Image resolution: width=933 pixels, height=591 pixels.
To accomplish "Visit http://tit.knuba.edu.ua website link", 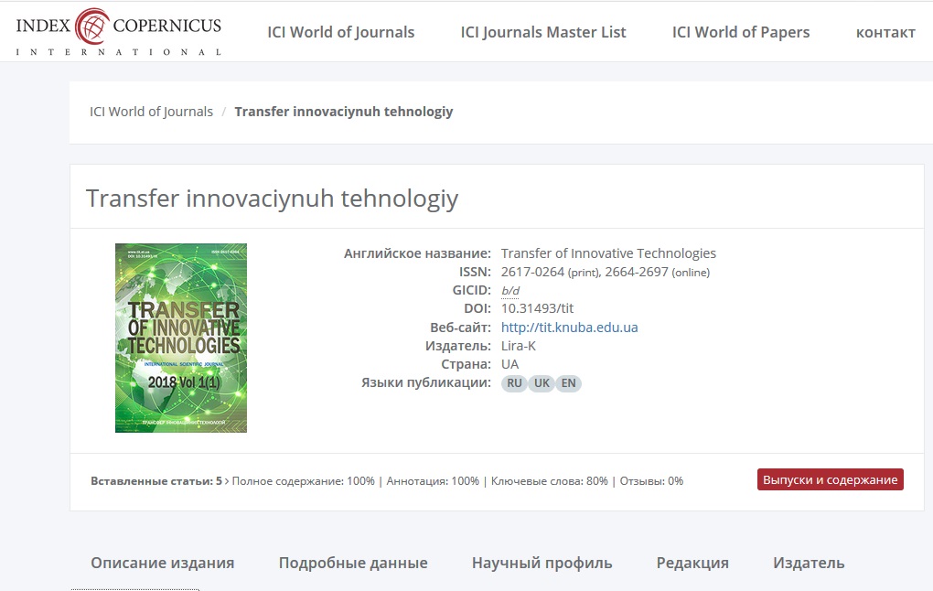I will tap(570, 328).
